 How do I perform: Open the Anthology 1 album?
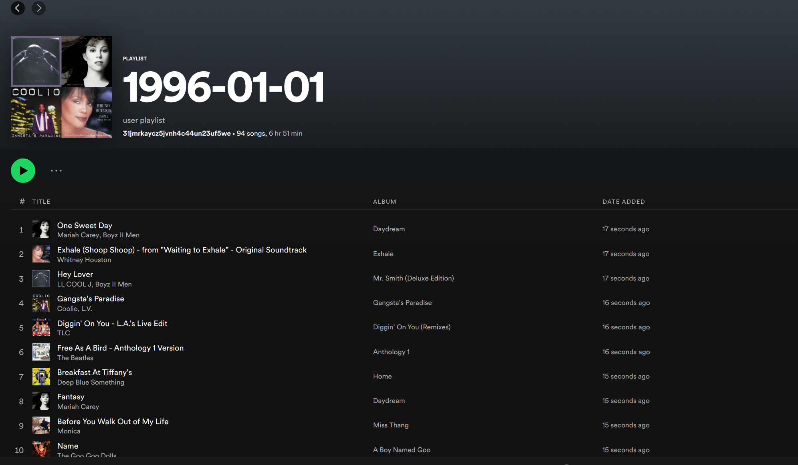[391, 352]
